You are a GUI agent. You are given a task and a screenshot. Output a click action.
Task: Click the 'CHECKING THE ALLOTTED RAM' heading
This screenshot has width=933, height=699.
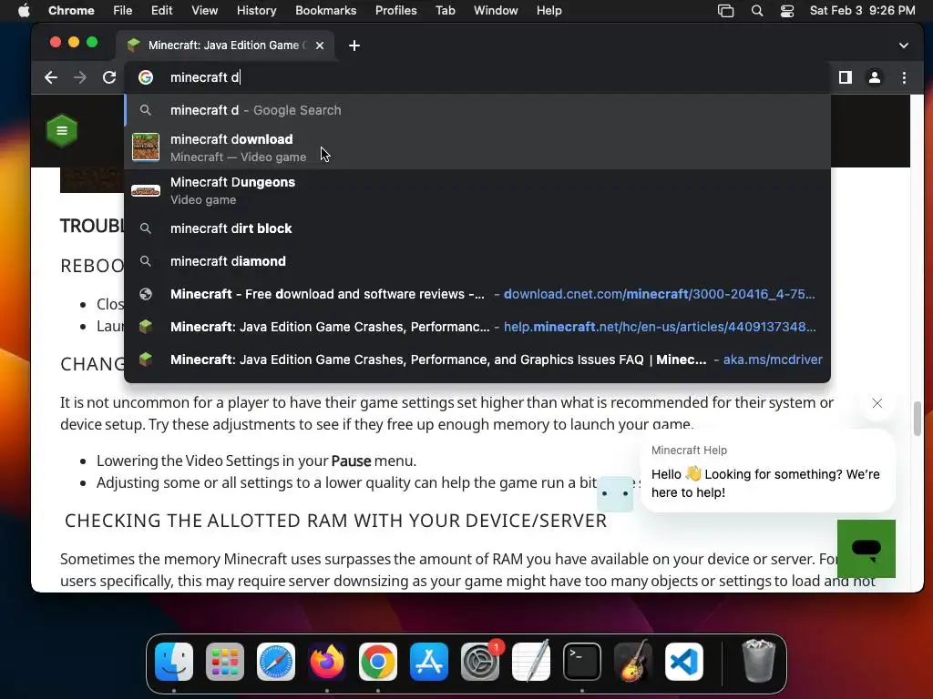(x=335, y=520)
